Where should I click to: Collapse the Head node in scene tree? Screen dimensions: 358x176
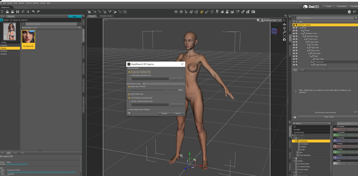point(310,56)
